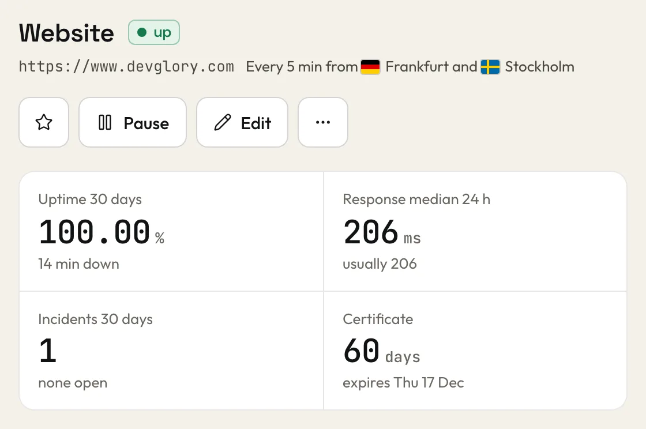Click the https://www.devglory.com URL
The image size is (646, 429).
(126, 66)
